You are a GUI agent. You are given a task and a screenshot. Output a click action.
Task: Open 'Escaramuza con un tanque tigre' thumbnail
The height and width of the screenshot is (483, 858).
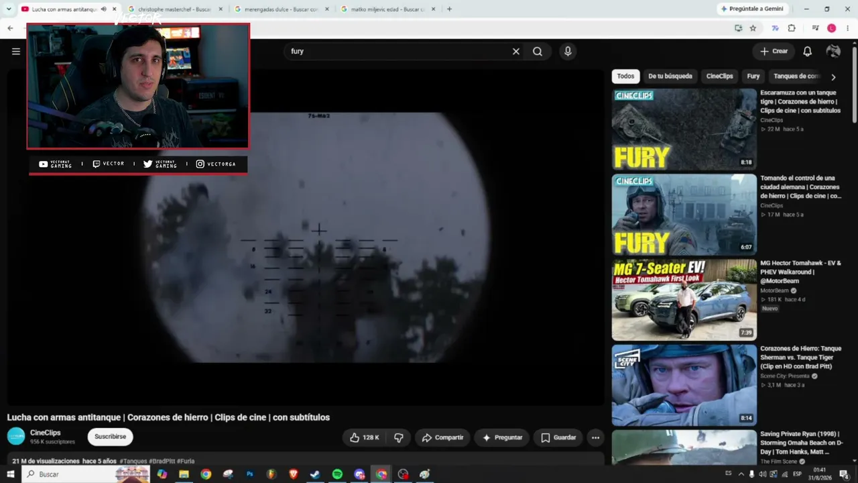click(x=684, y=129)
